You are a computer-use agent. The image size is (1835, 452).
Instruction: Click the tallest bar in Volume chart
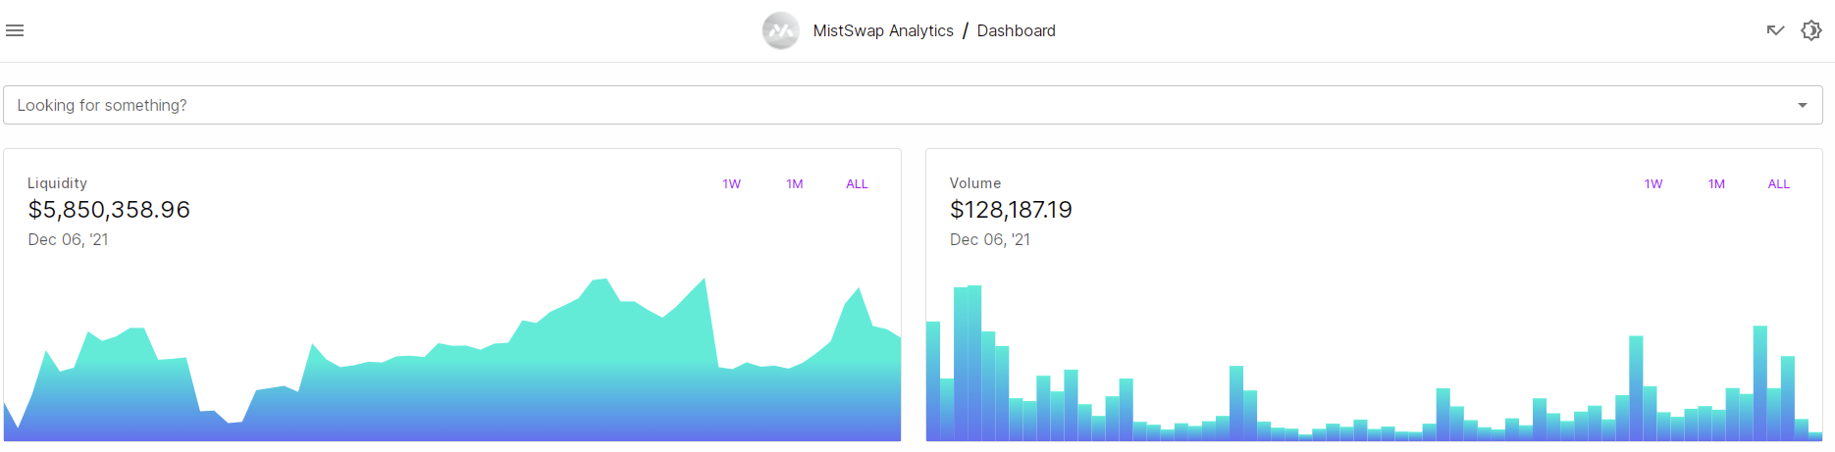pos(974,363)
